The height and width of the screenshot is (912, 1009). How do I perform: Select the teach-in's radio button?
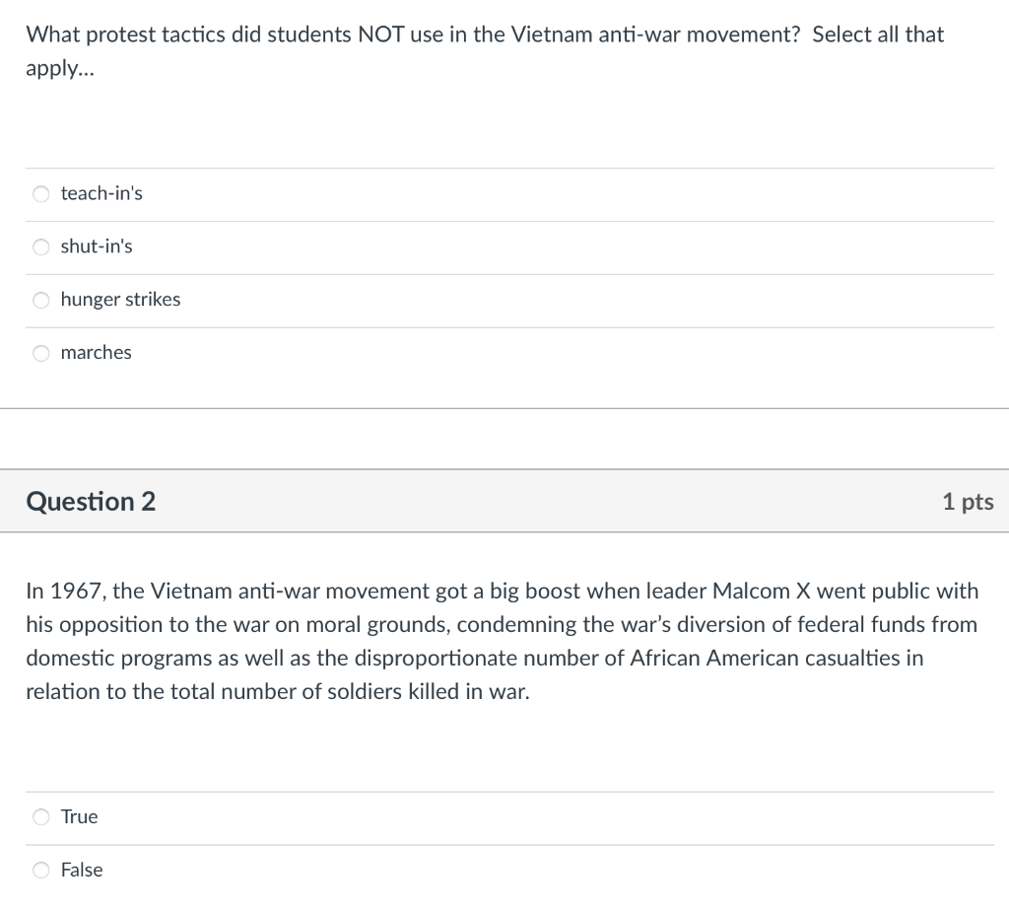pyautogui.click(x=41, y=193)
